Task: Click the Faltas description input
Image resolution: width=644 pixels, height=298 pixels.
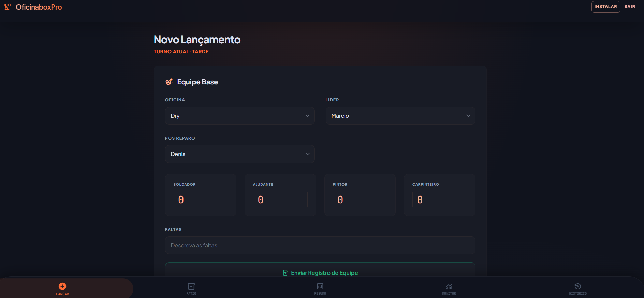Action: tap(320, 245)
